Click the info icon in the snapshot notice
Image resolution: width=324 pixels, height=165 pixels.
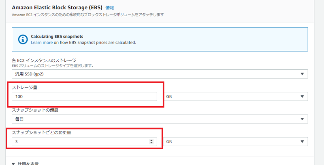(23, 39)
